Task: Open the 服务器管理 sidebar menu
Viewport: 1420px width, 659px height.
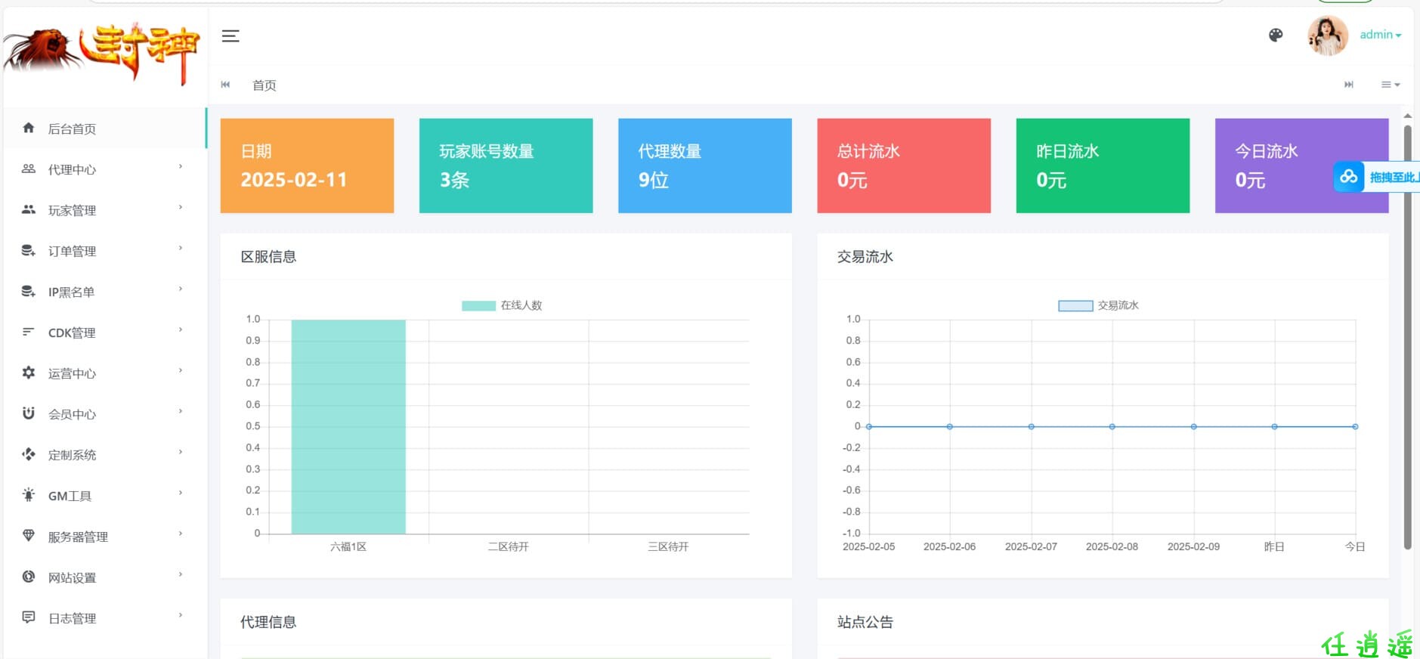Action: 105,537
